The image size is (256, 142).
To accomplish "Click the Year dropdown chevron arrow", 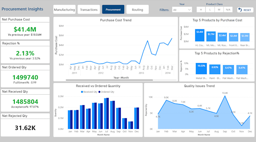I will click(x=189, y=10).
